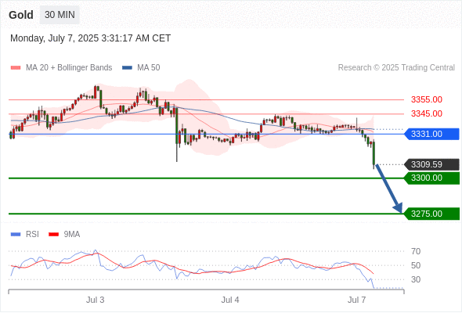Select the 3300.00 support price tag
The image size is (462, 313).
coord(431,178)
